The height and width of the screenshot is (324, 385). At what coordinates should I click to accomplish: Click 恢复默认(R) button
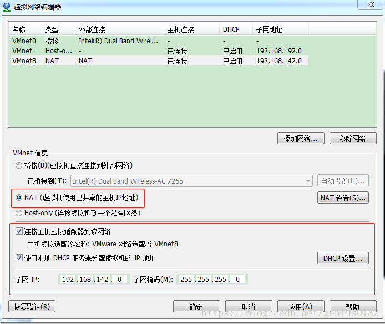(x=32, y=307)
